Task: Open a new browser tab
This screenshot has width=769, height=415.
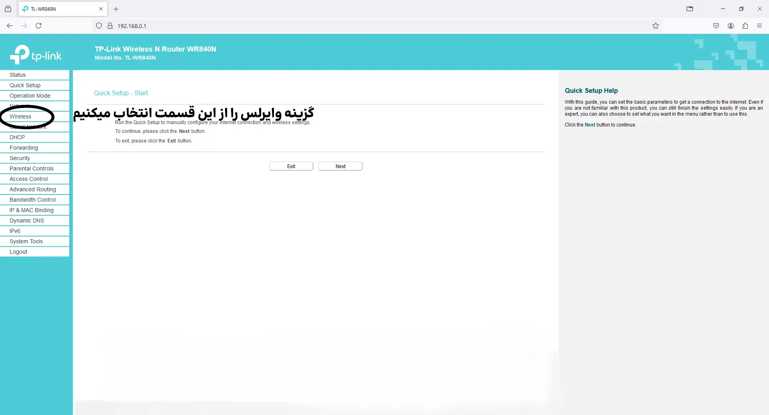Action: point(116,9)
